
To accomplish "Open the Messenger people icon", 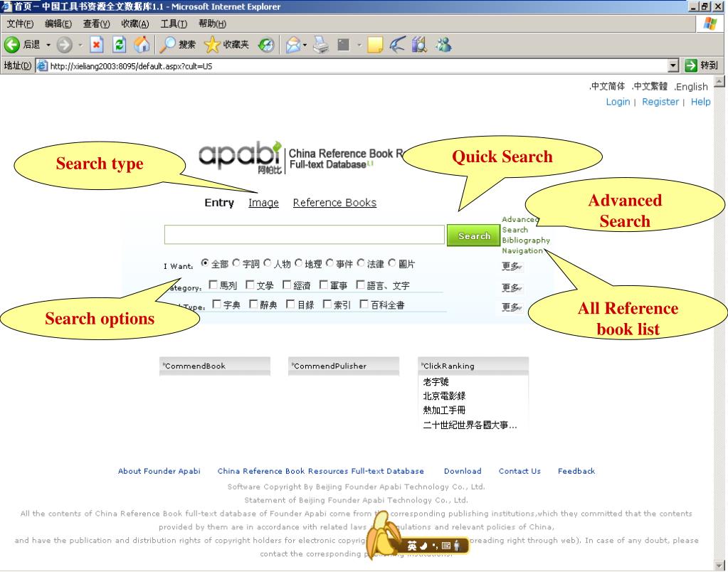I will coord(443,45).
